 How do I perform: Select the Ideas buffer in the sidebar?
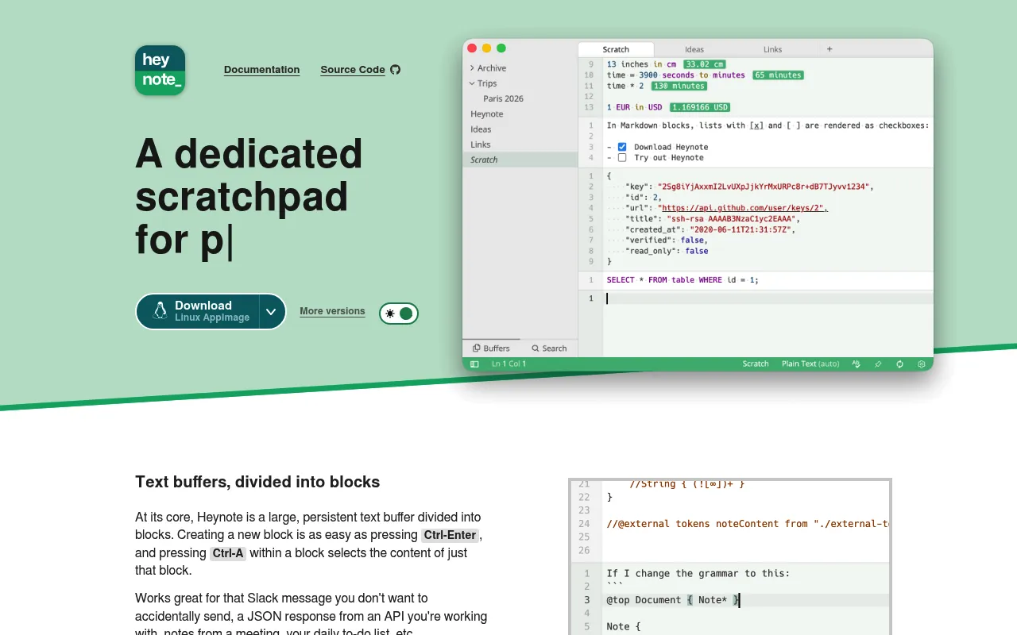tap(520, 129)
